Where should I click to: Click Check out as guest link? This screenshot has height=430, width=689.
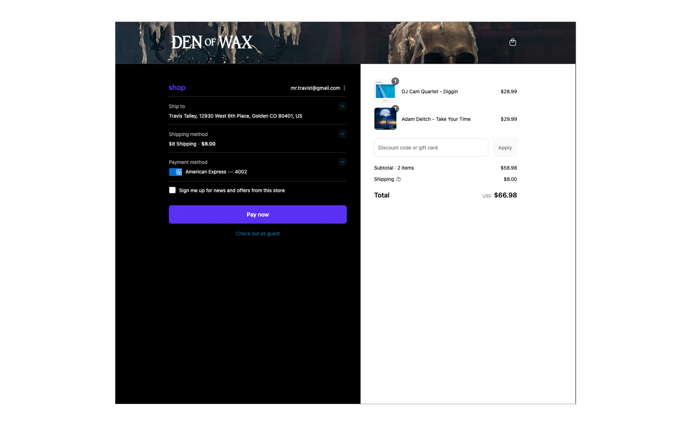point(258,233)
